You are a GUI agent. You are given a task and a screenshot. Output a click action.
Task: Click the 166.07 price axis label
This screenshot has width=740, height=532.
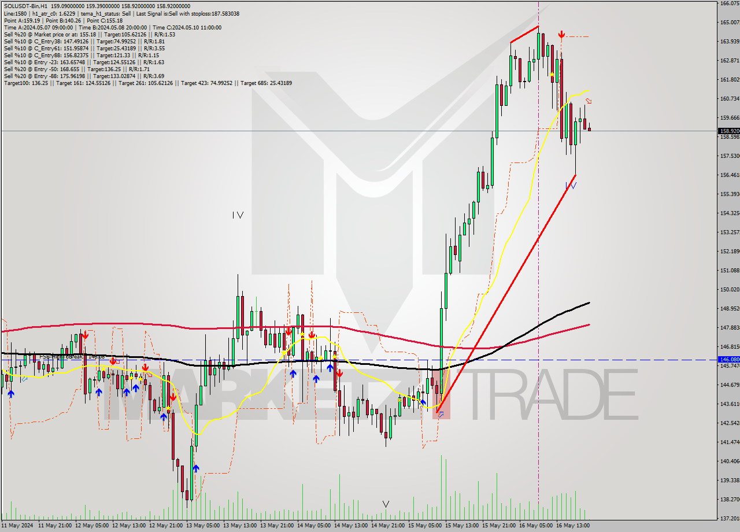[729, 3]
